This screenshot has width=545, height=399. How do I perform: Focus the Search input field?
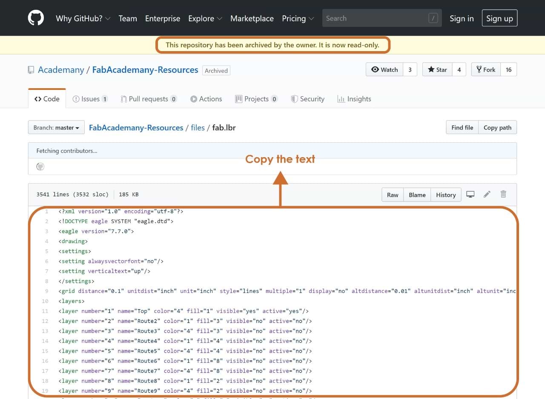point(382,18)
